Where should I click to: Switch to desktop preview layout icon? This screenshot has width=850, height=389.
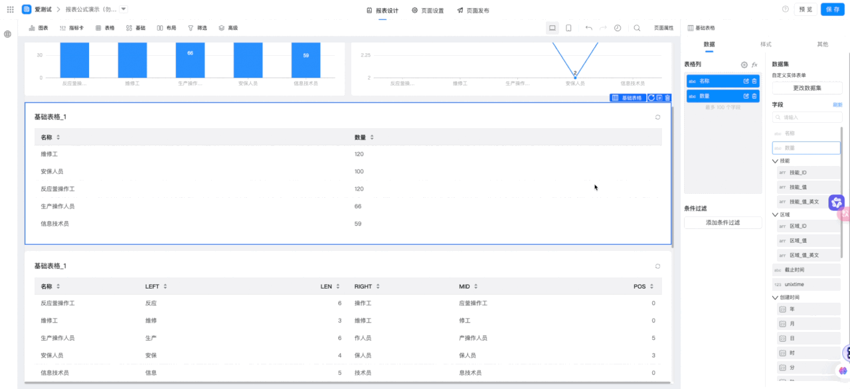(552, 28)
